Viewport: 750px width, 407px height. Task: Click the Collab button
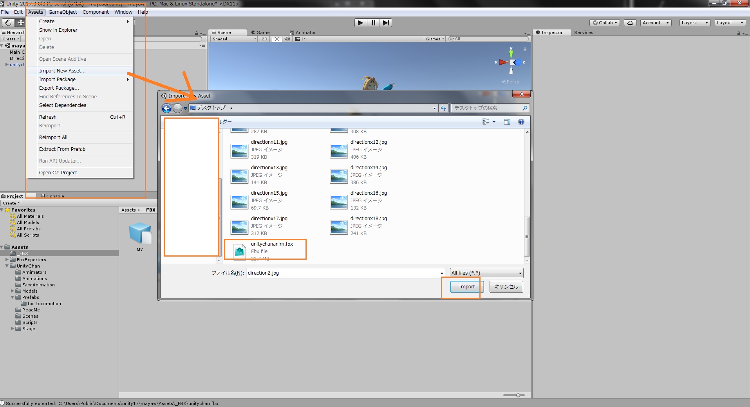[605, 23]
